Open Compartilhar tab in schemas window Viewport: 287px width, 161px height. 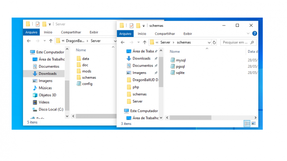pyautogui.click(x=165, y=34)
